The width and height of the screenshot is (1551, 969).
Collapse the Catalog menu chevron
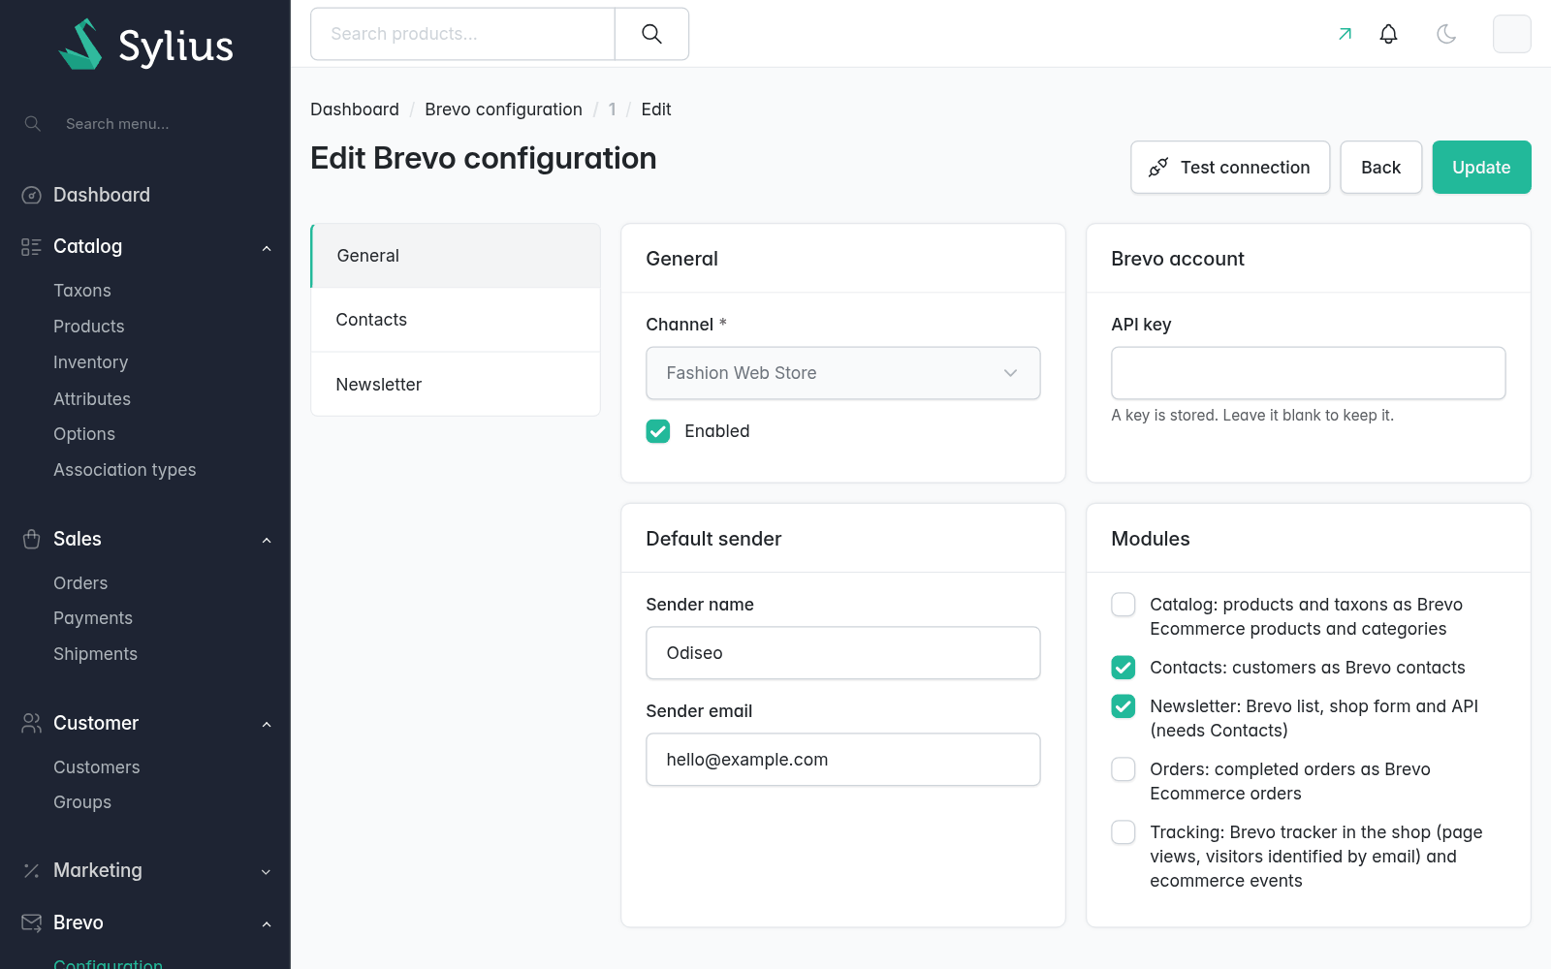267,248
